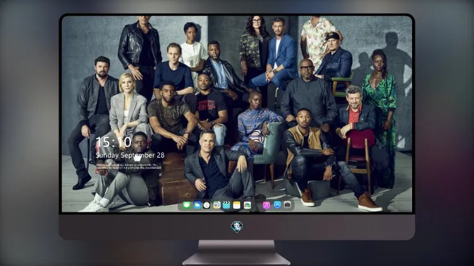Open the clapperboard video app icon
The image size is (474, 266).
226,205
